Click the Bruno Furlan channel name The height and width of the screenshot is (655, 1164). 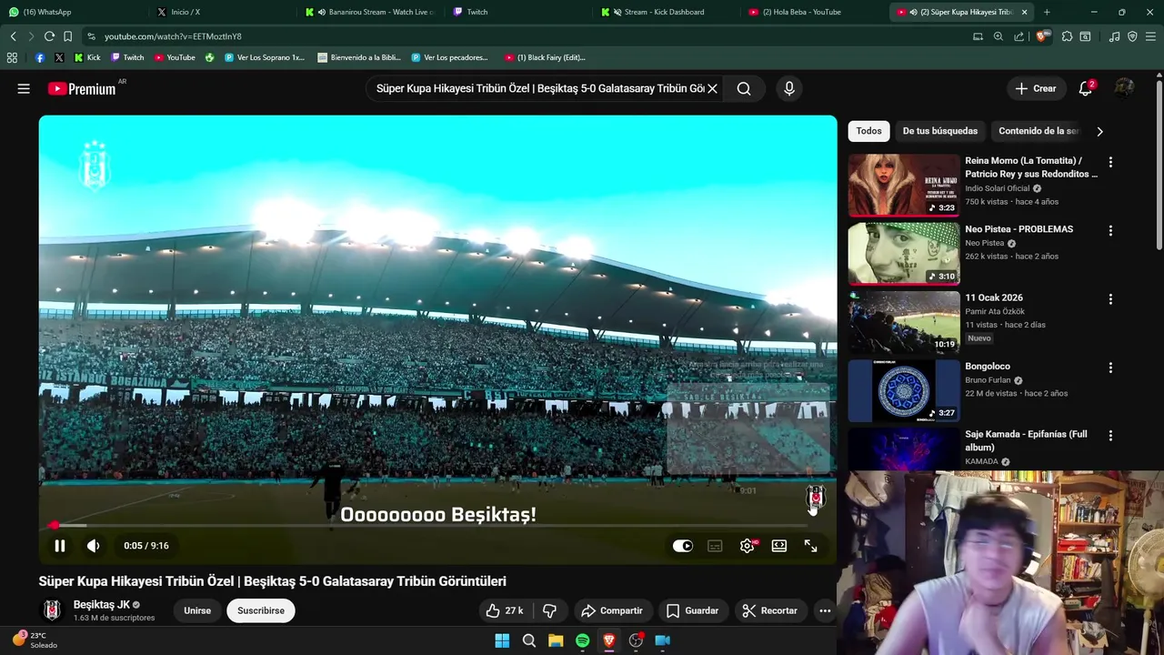click(x=988, y=380)
